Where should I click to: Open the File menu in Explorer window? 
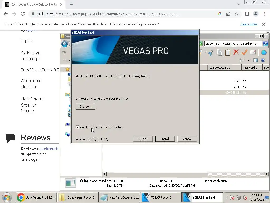click(x=64, y=52)
